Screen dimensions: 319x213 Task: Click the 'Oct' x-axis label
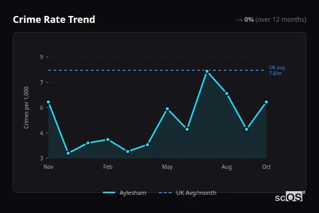[x=266, y=167]
